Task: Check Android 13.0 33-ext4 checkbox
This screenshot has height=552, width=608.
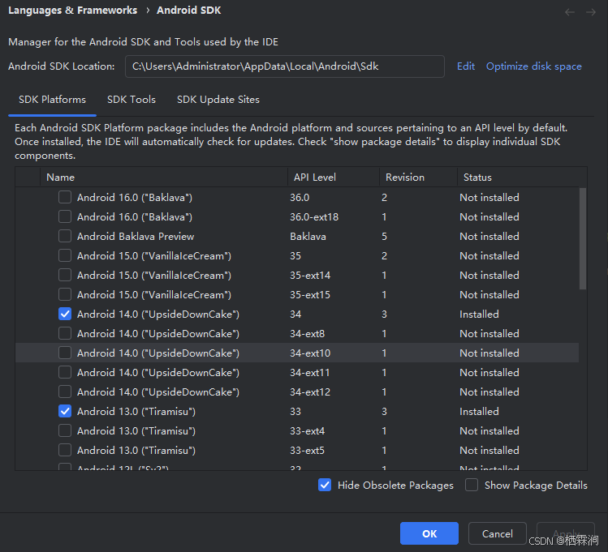Action: point(65,430)
